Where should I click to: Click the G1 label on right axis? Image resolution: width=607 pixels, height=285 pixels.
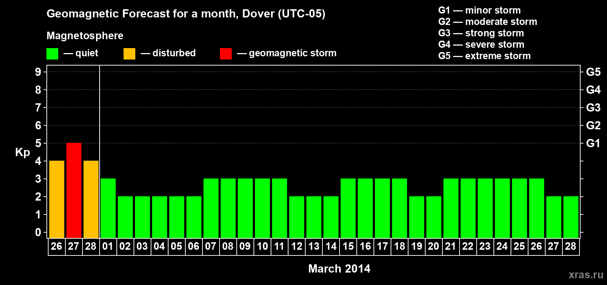click(x=593, y=143)
